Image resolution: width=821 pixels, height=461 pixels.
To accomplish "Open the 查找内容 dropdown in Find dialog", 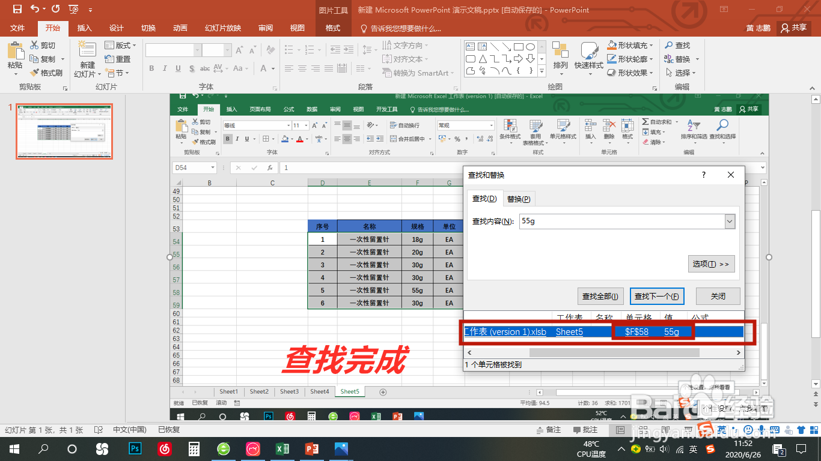I will 729,221.
